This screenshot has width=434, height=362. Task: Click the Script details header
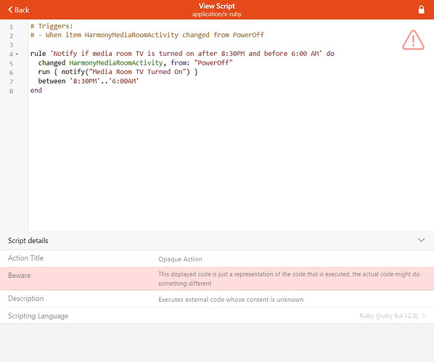pos(217,241)
